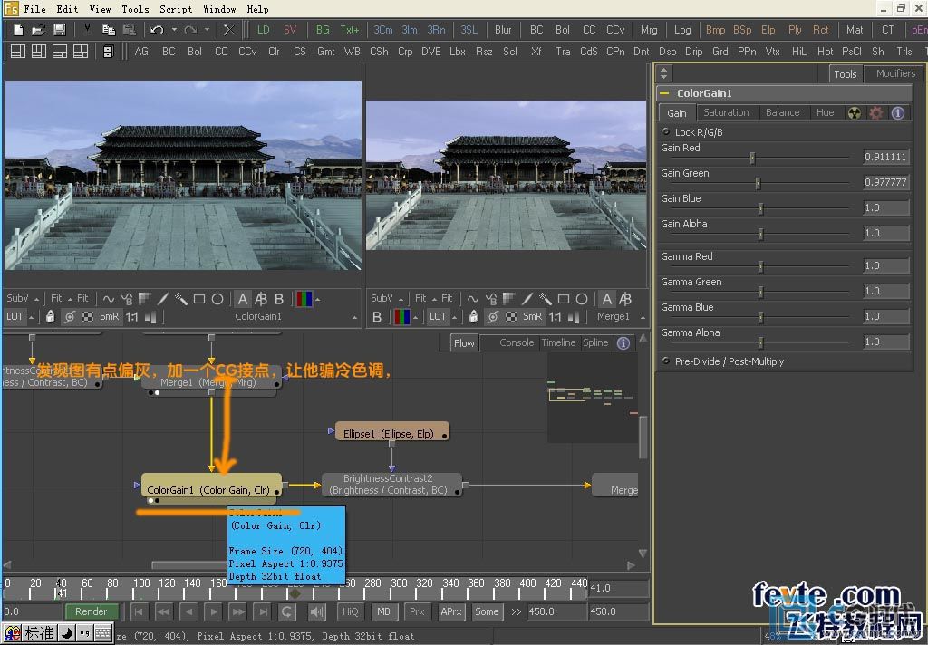Add a Blur tool from toolbar

503,30
